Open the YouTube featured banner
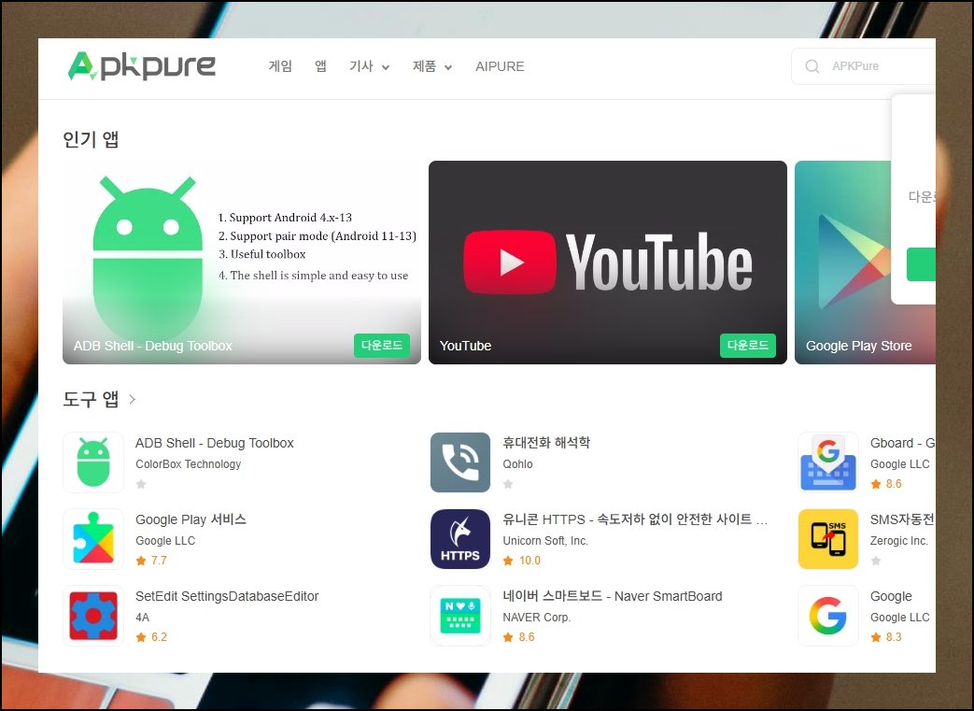Image resolution: width=974 pixels, height=711 pixels. (608, 263)
